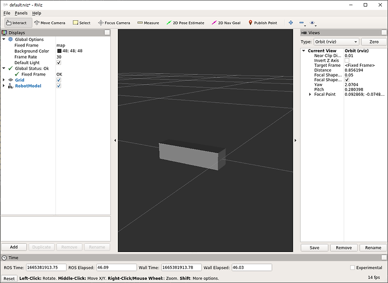Expand the Focal Point property
Image resolution: width=388 pixels, height=283 pixels.
310,94
